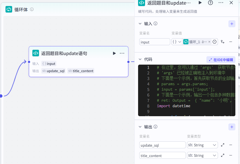The image size is (240, 164).
Task: Show loop body info tooltip icon
Action: point(32,9)
